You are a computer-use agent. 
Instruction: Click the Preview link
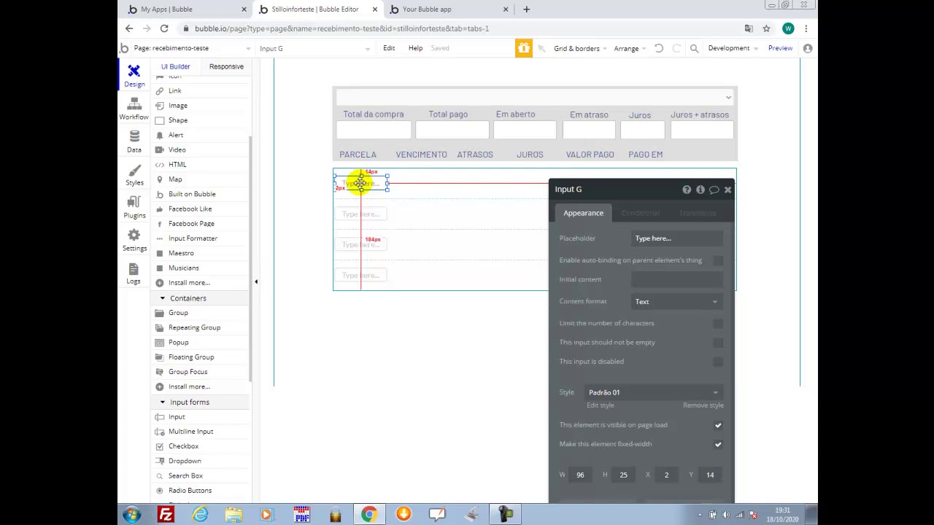click(x=780, y=48)
